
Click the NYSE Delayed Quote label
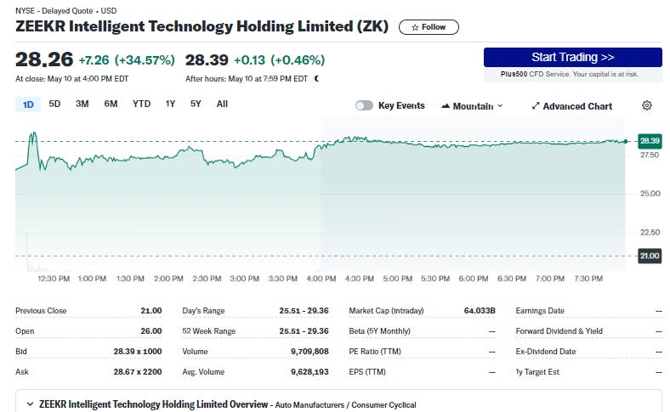point(65,11)
